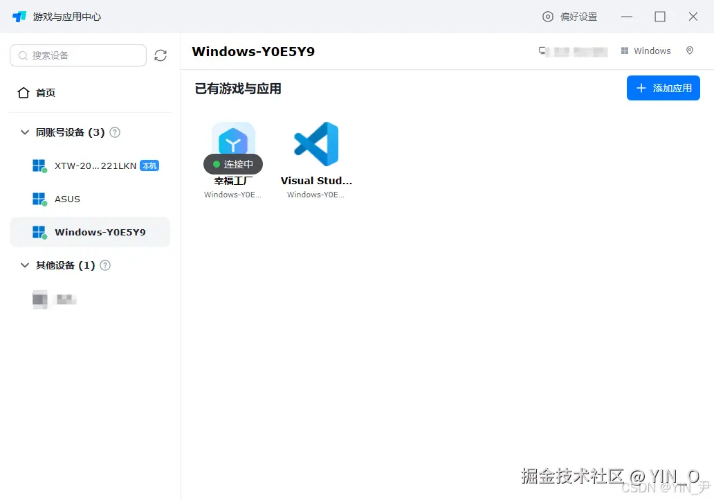714x500 pixels.
Task: Collapse the 其他设备 section
Action: 26,265
